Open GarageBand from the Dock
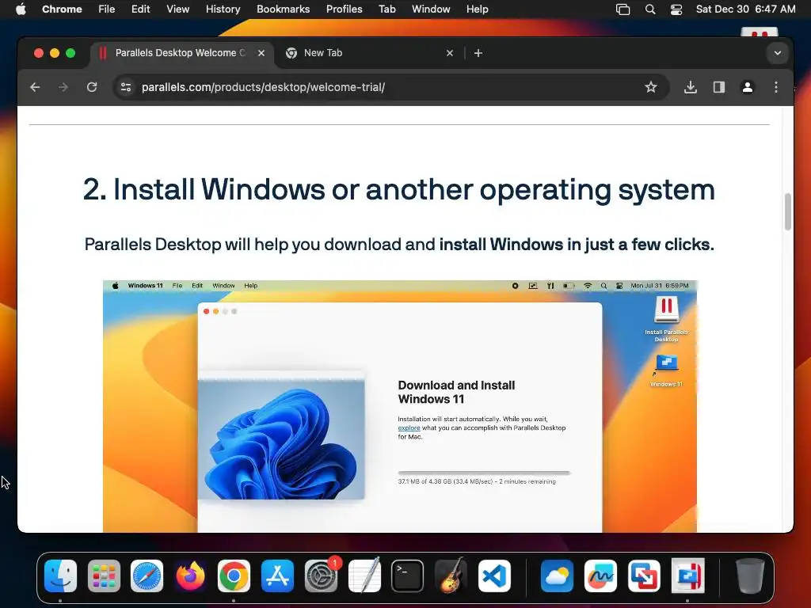Image resolution: width=811 pixels, height=608 pixels. pos(451,576)
